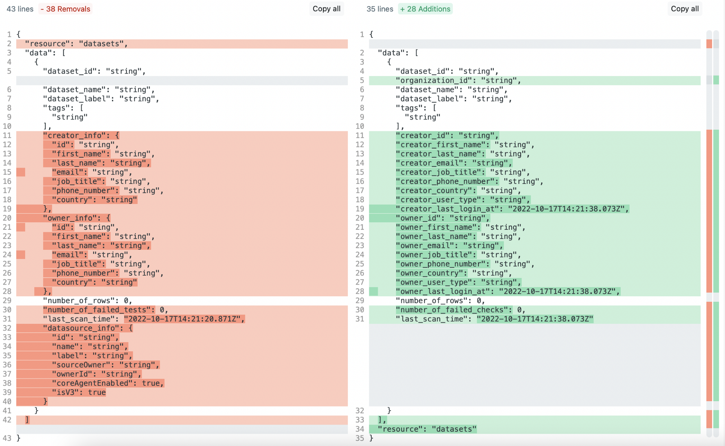
Task: Click the "owner_last_login_at" line on the right
Action: pyautogui.click(x=508, y=291)
